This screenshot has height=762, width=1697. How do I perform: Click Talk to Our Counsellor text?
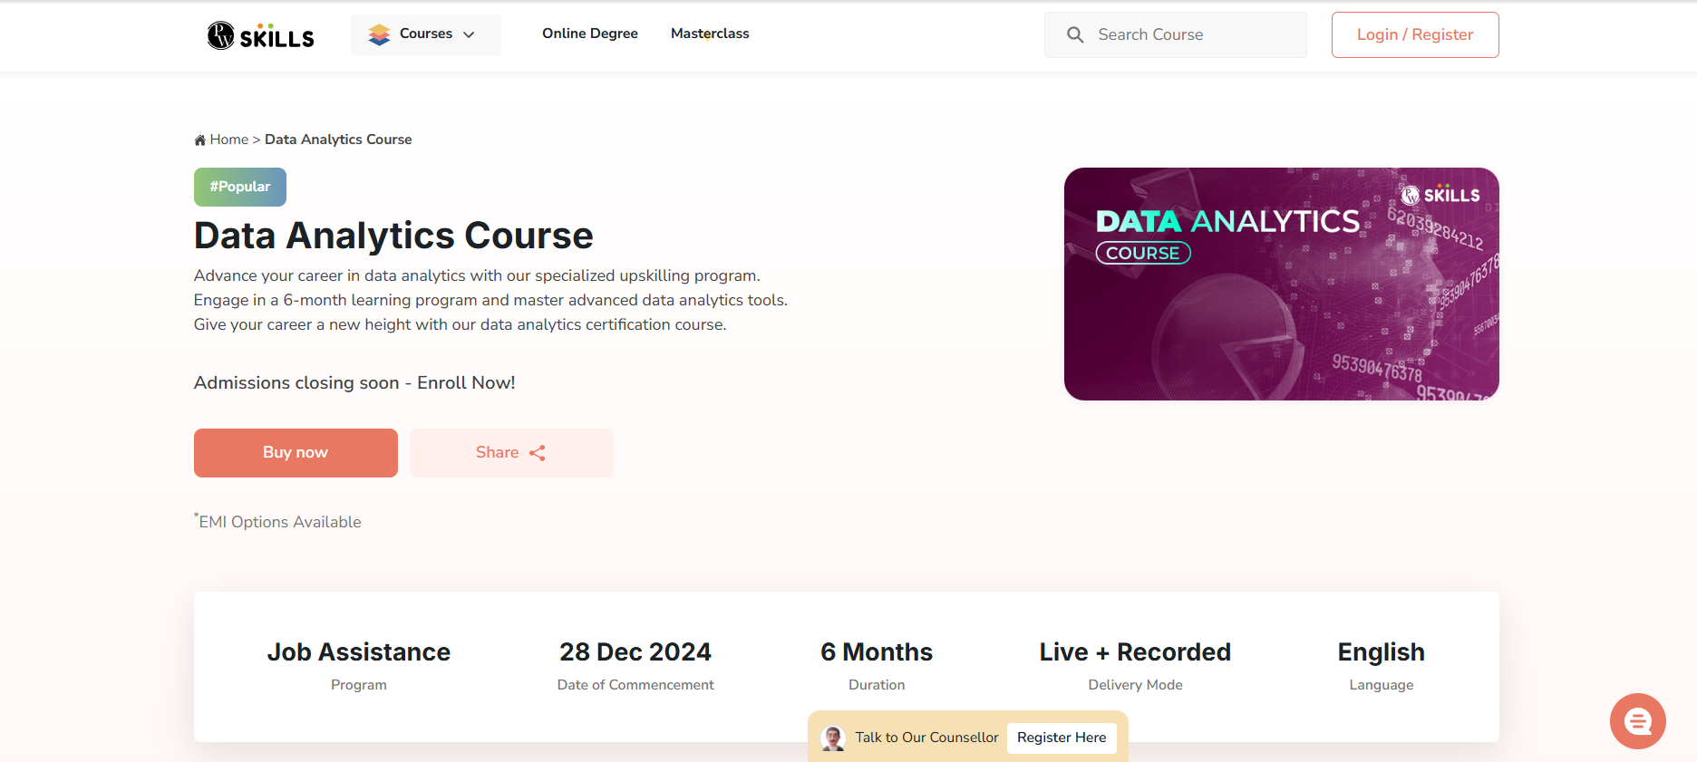pos(926,738)
